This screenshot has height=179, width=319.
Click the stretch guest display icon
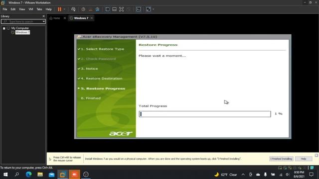click(149, 9)
